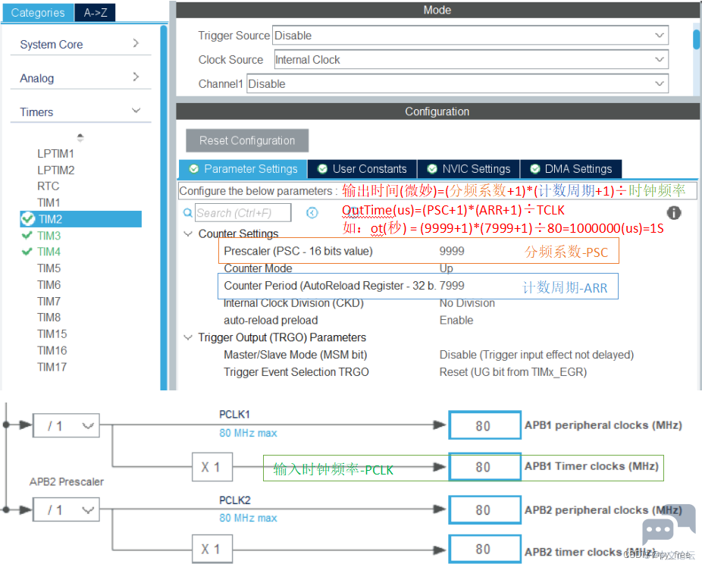The image size is (702, 567).
Task: Click the Search (Ctrl+F) input field
Action: click(243, 213)
